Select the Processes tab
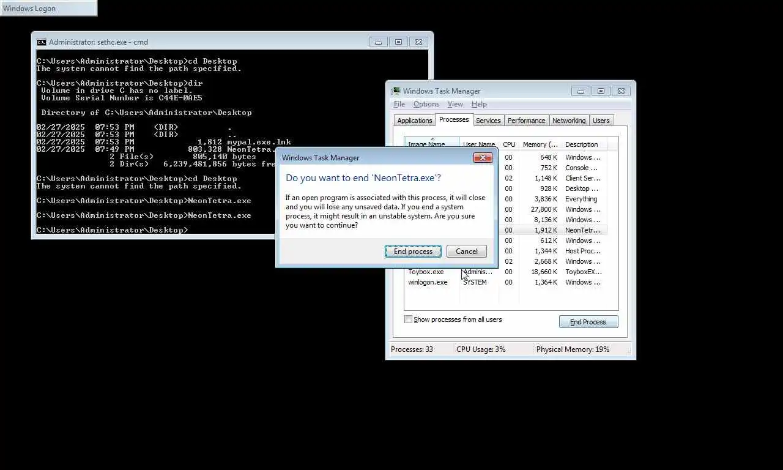 [x=454, y=120]
